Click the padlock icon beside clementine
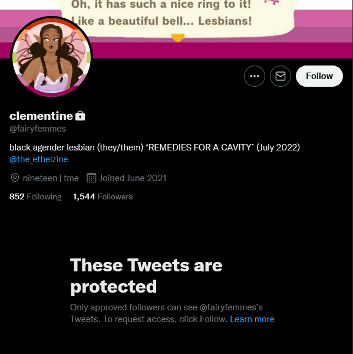The image size is (353, 354). 80,116
